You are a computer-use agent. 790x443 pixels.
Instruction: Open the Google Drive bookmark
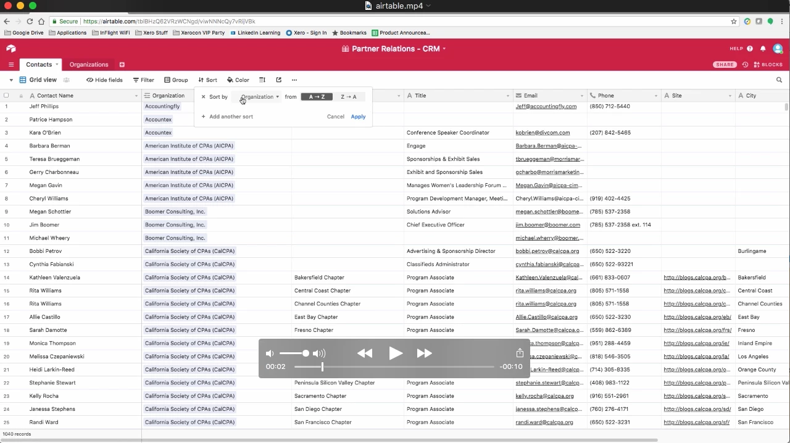click(x=24, y=33)
